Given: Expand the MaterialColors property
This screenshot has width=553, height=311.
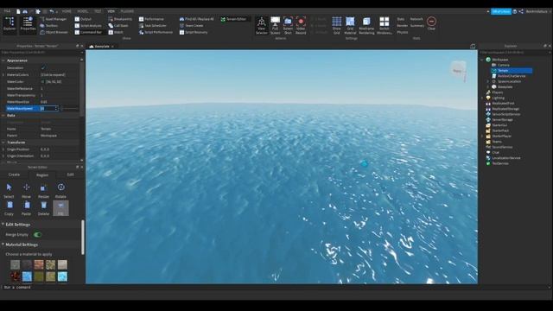Looking at the screenshot, I should pos(3,75).
